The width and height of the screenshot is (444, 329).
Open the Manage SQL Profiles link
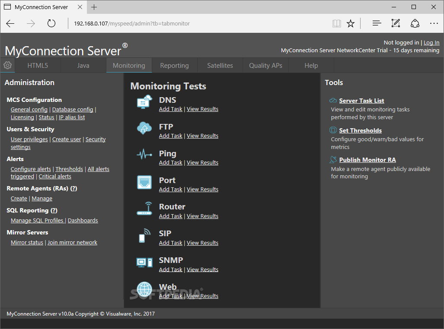point(37,220)
